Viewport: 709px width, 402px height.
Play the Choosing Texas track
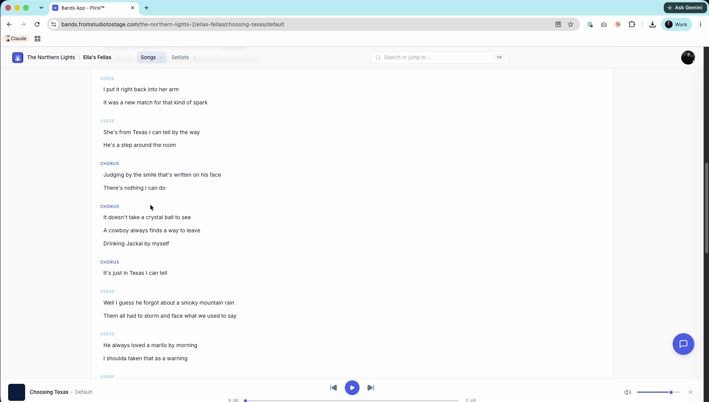coord(352,387)
